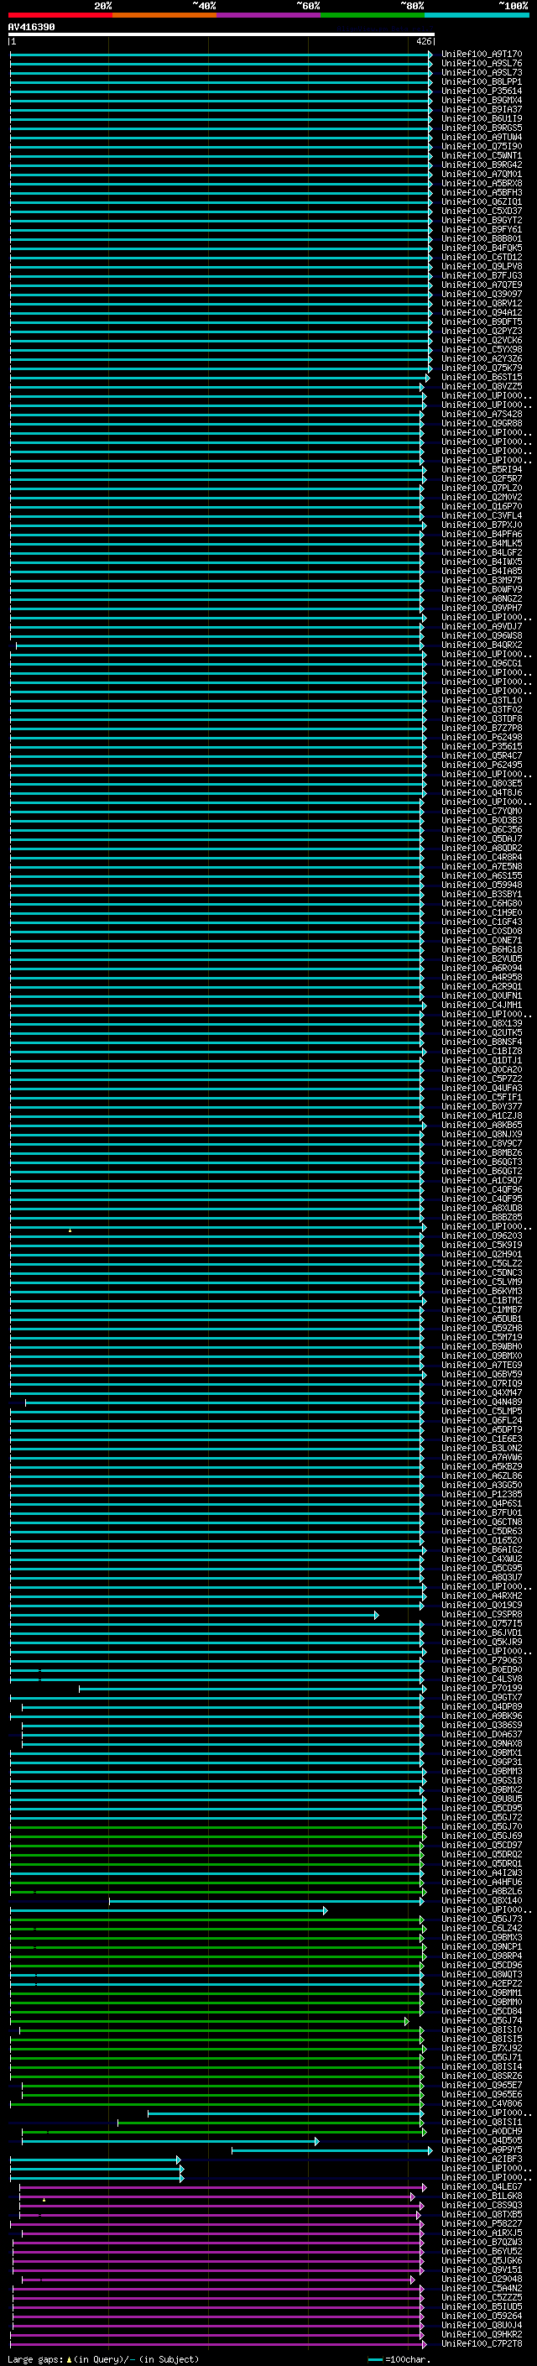
Task: Select the UniRef100_B7XJ92 label
Action: click(481, 2049)
